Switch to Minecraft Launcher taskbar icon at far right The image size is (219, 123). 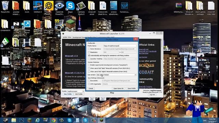(x=102, y=120)
